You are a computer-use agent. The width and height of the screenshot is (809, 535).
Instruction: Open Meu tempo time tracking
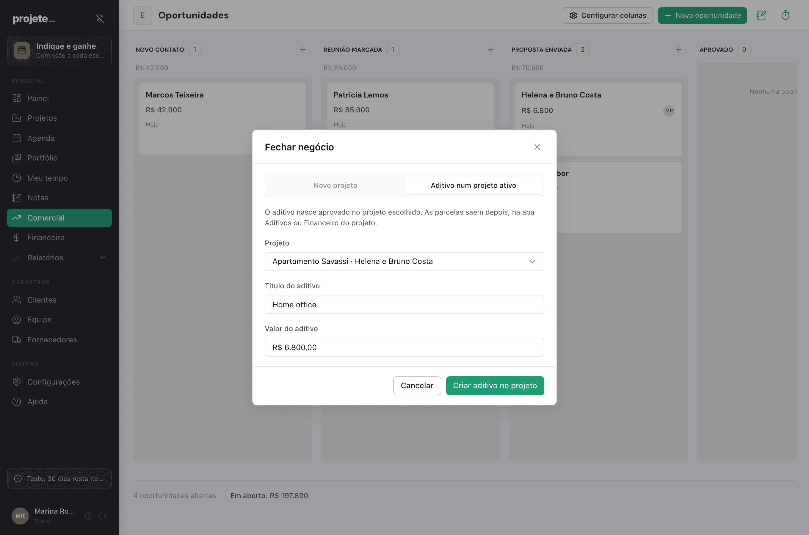click(x=59, y=178)
